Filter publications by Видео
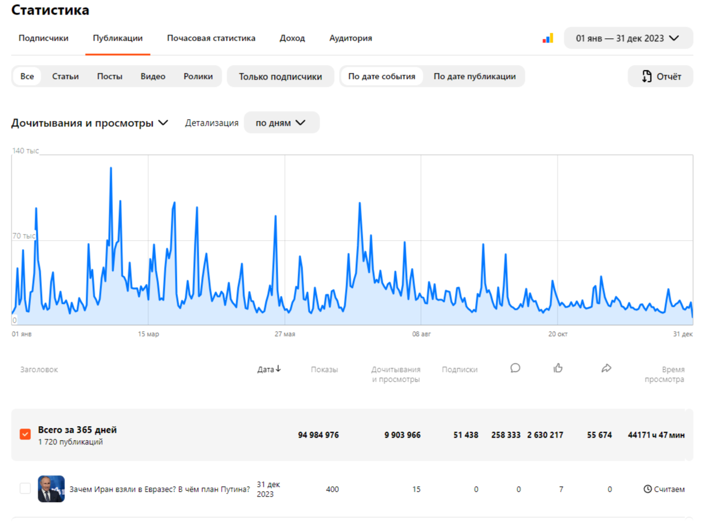This screenshot has height=524, width=704. point(152,77)
